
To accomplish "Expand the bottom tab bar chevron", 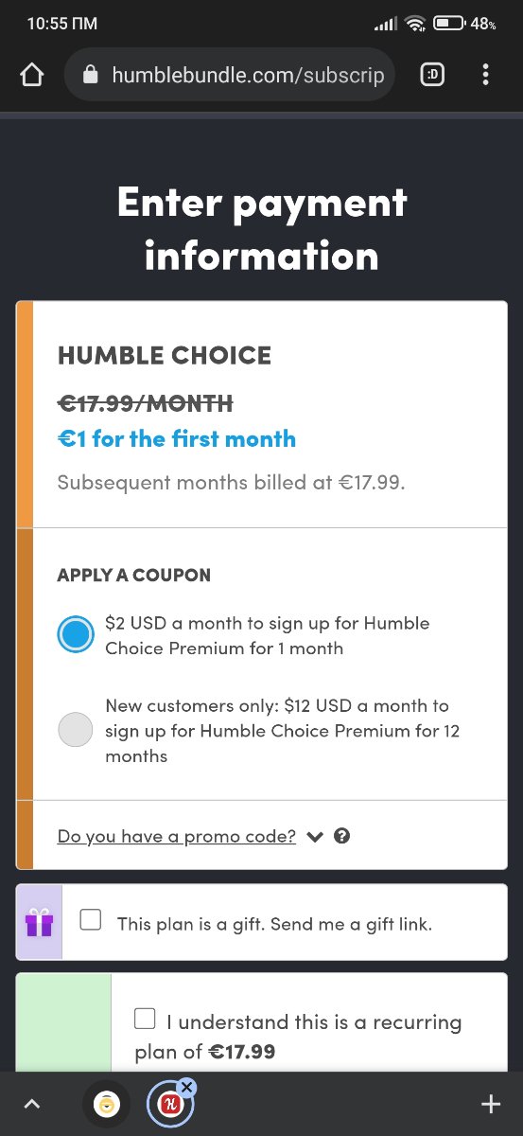I will pos(31,1104).
